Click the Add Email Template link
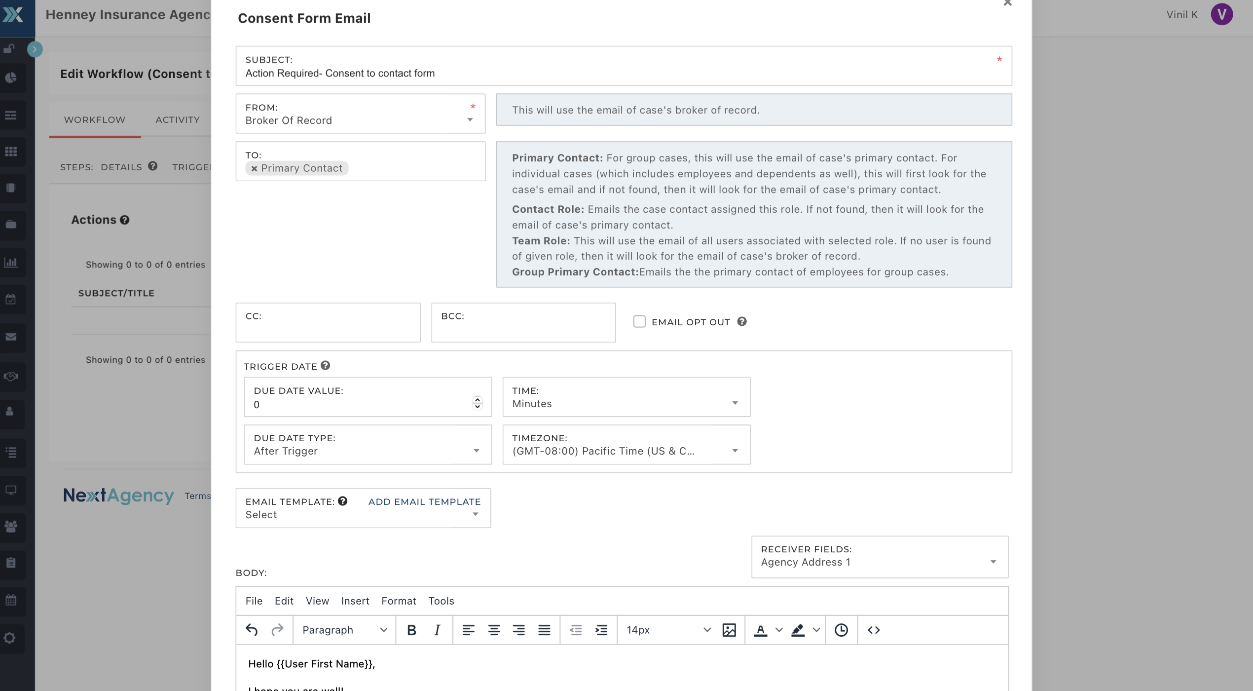 point(424,501)
